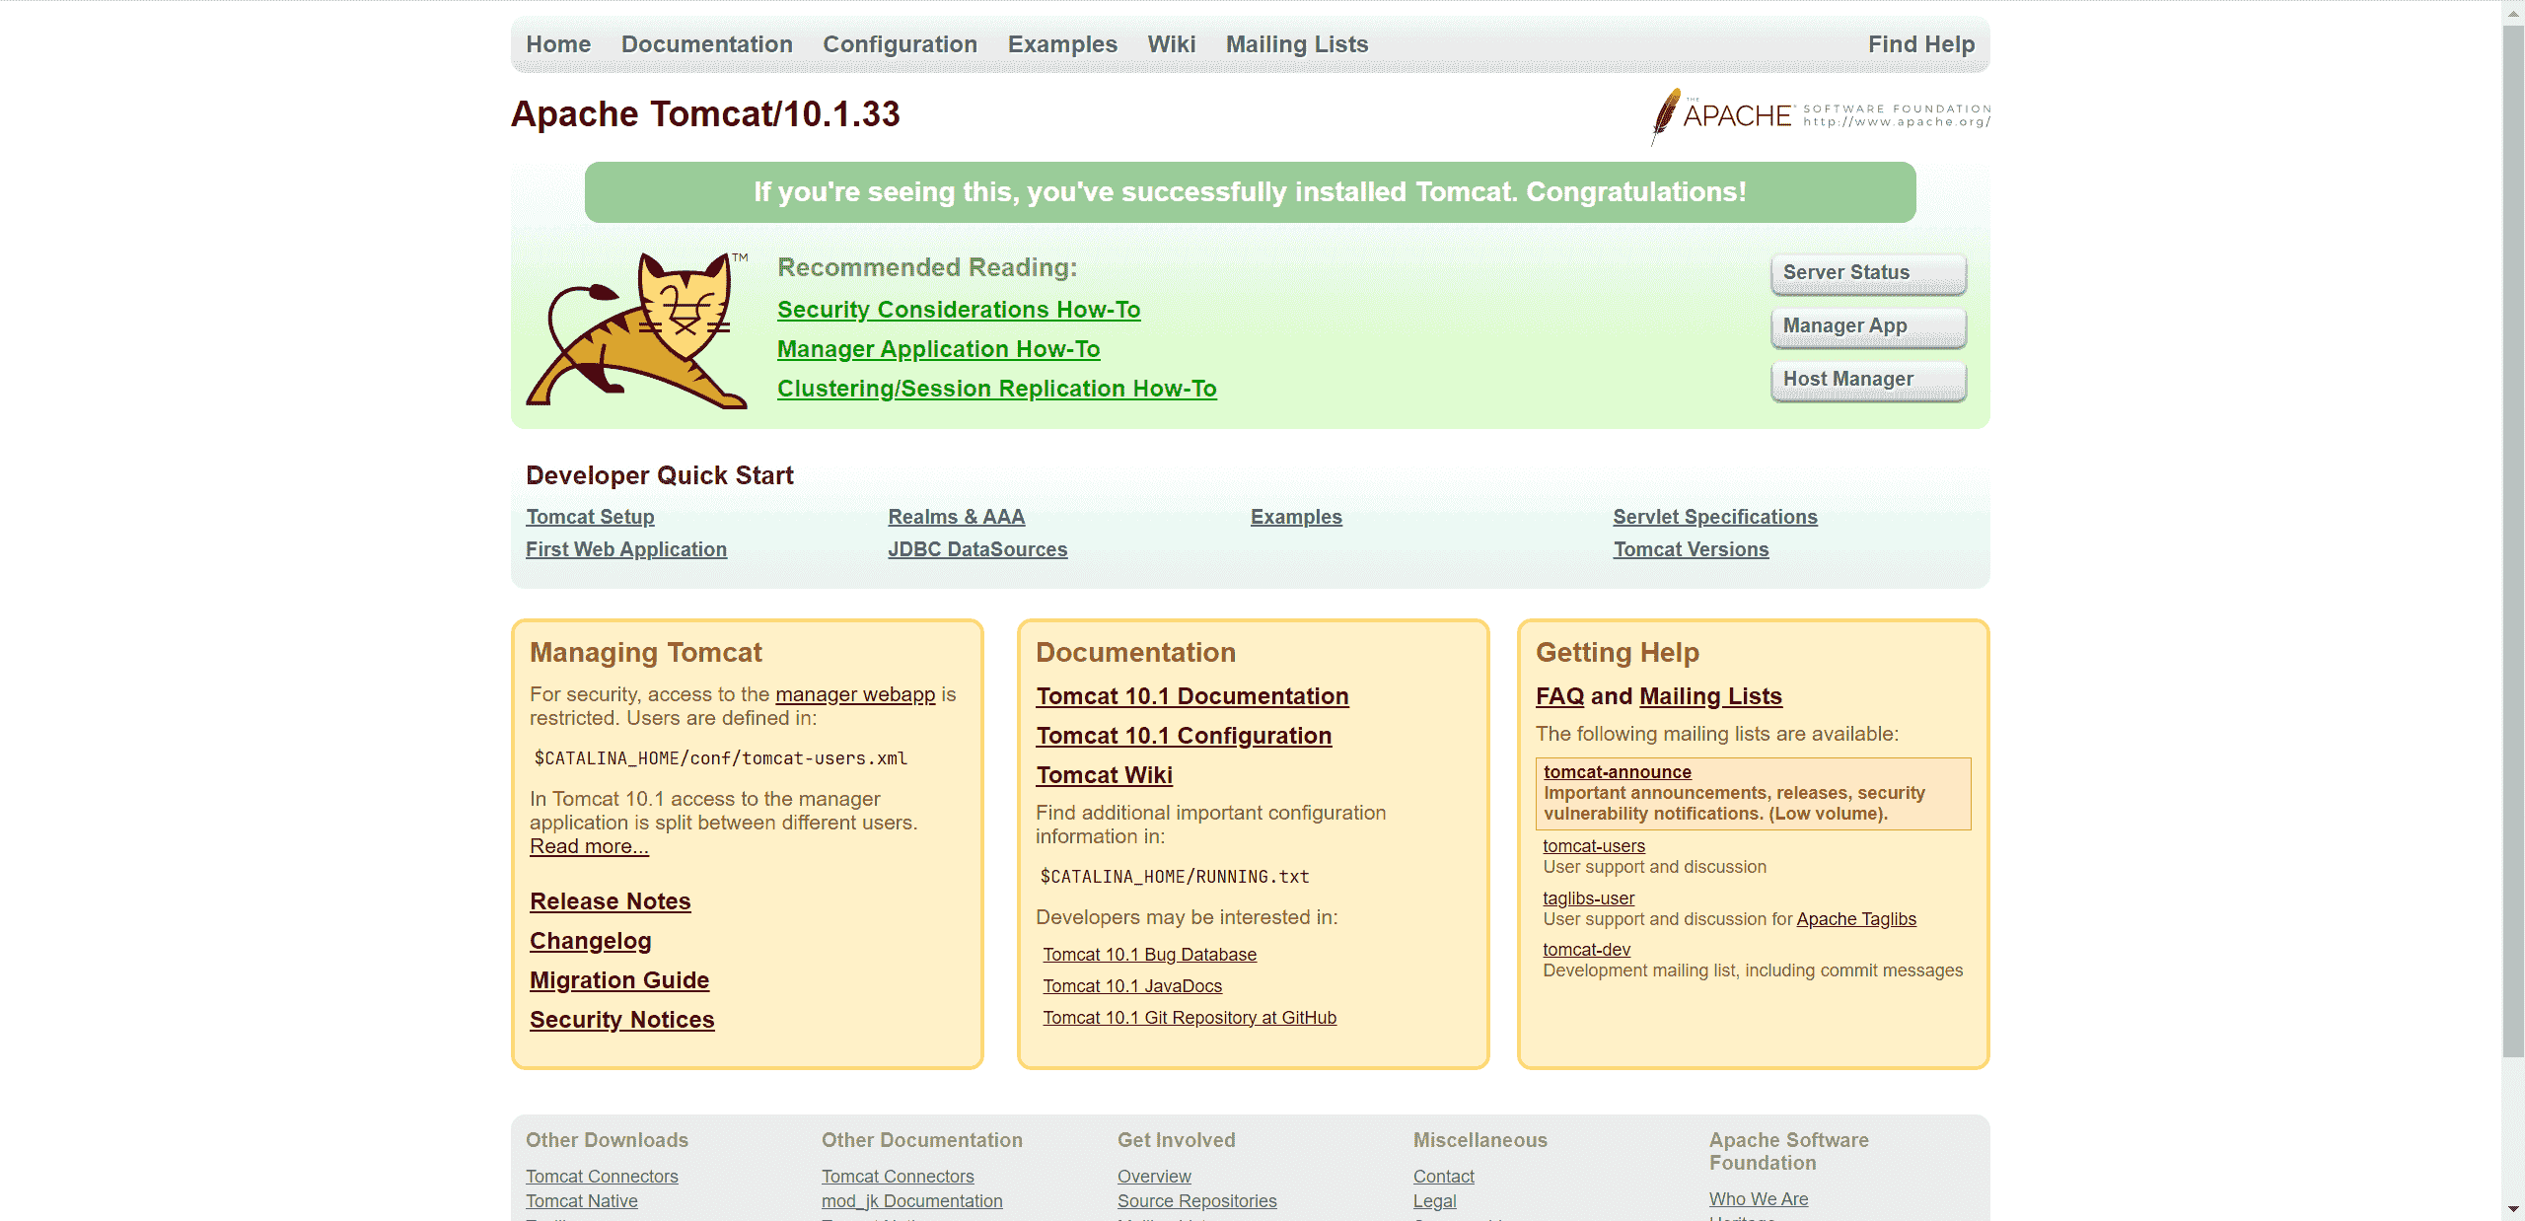
Task: Click the Tomcat cat mascot image
Action: pyautogui.click(x=637, y=330)
